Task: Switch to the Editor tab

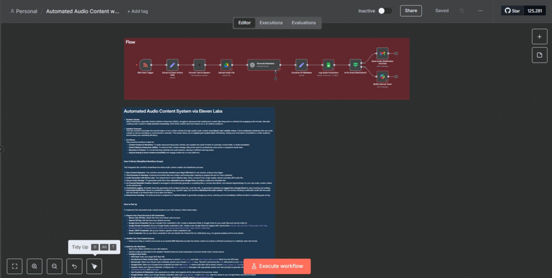Action: tap(244, 23)
